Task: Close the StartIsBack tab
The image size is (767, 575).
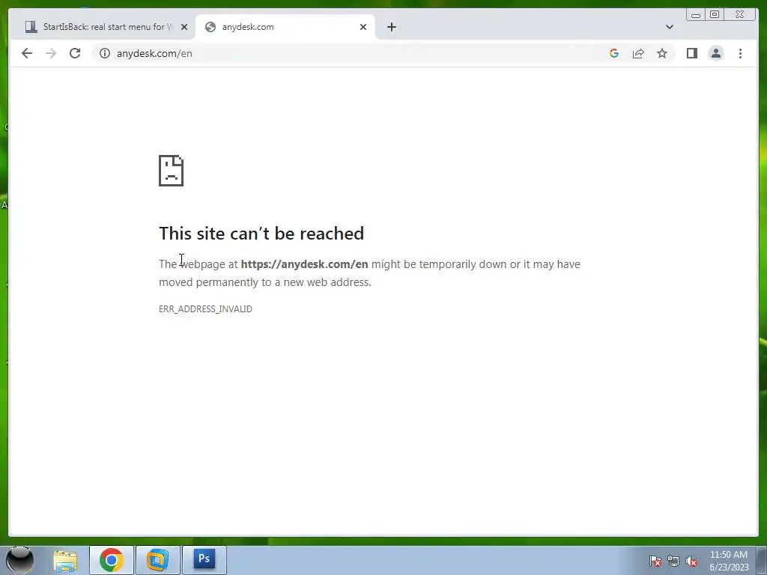Action: [x=184, y=27]
